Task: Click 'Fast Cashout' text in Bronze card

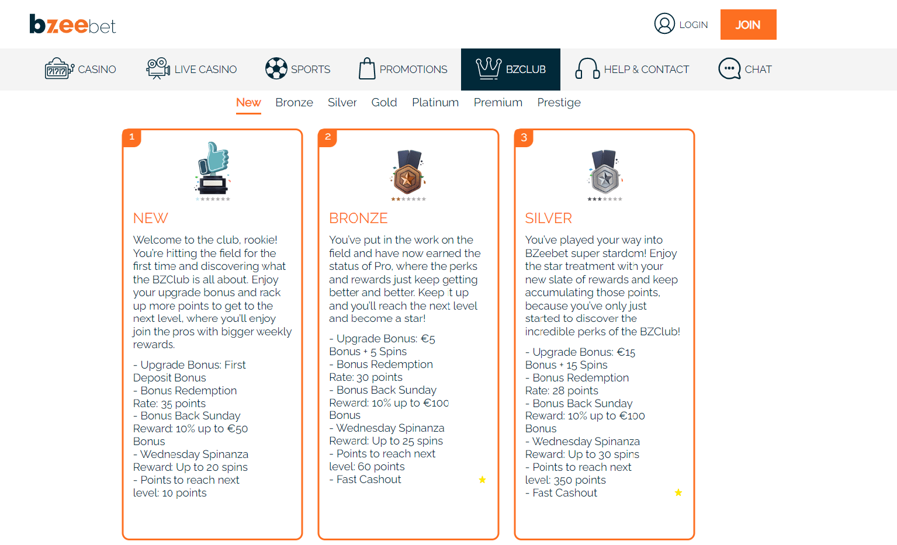Action: 369,480
